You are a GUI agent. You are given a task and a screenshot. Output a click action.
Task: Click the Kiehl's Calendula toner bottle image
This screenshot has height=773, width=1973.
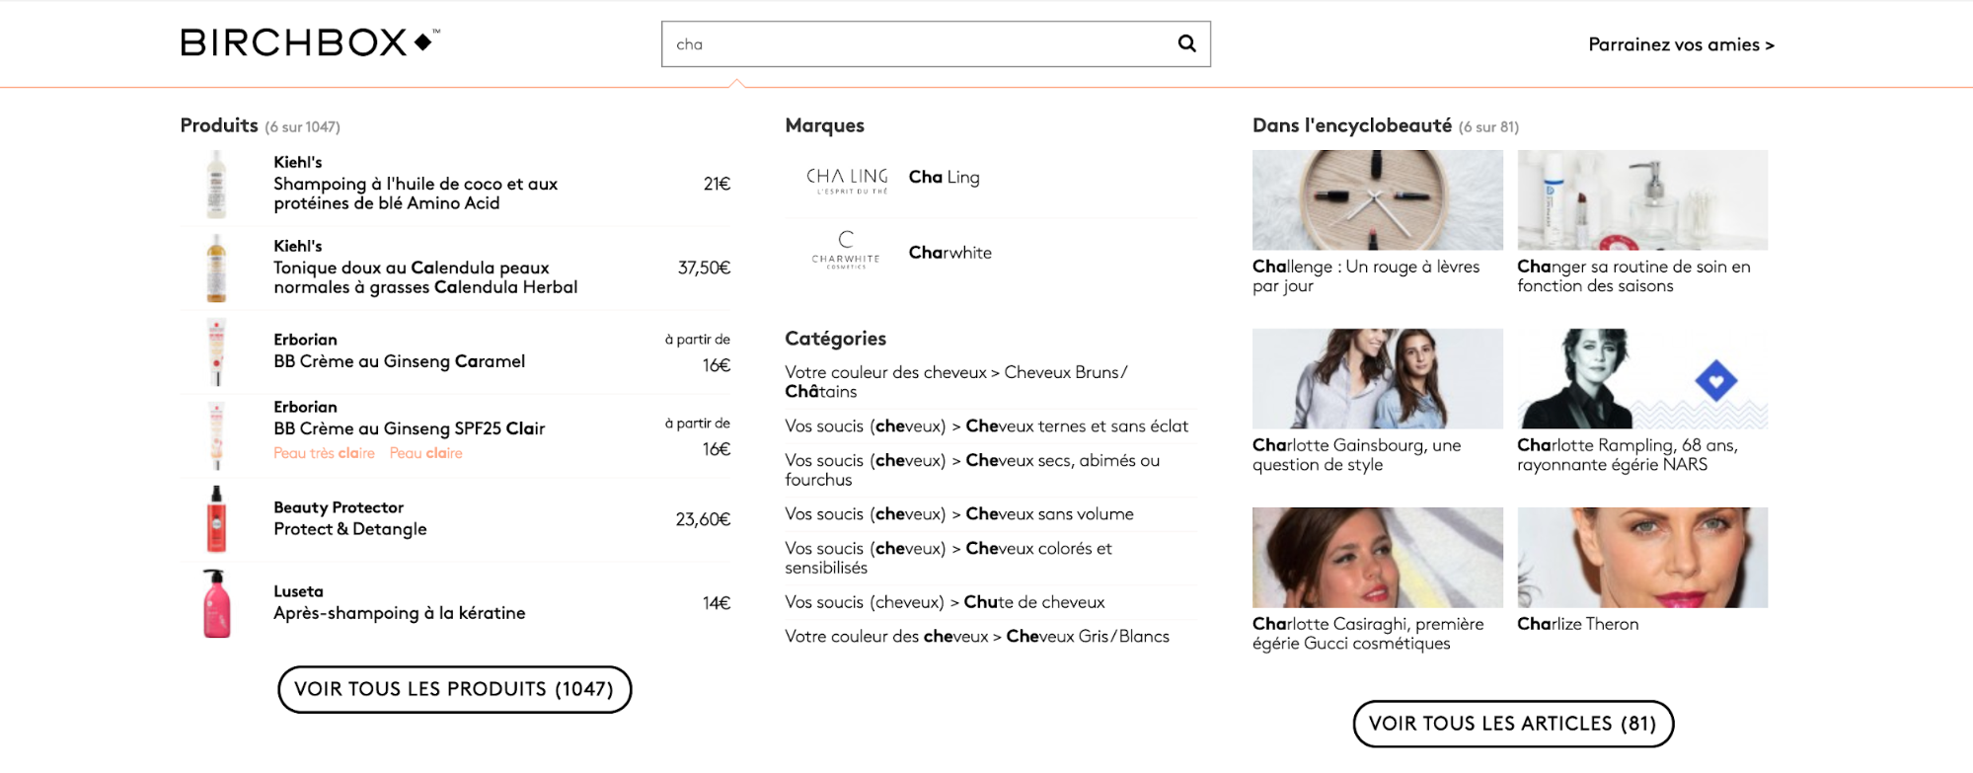[216, 269]
